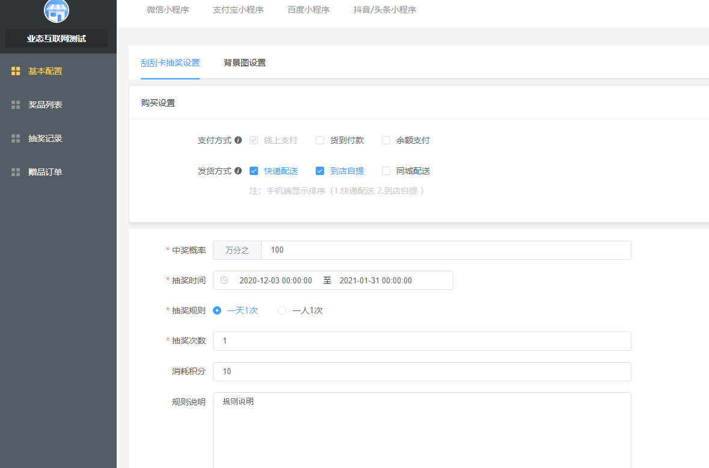Open the 抖音/头条小程序 tab
The image size is (709, 468).
tap(385, 10)
